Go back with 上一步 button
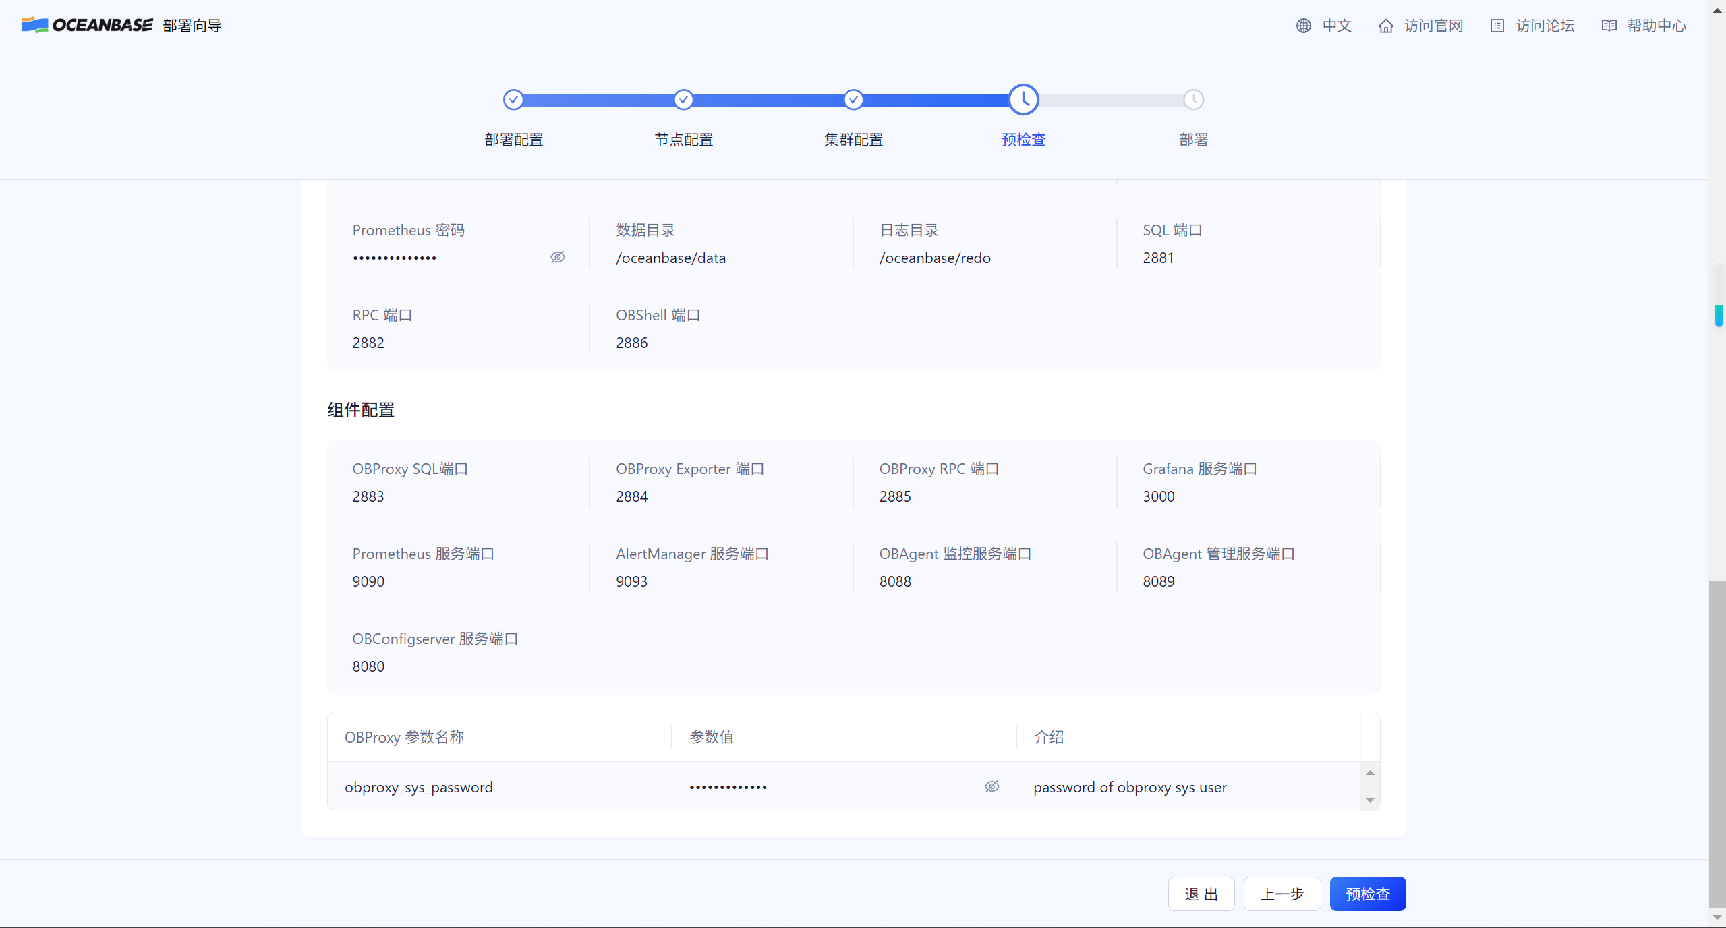The height and width of the screenshot is (928, 1726). click(x=1282, y=894)
